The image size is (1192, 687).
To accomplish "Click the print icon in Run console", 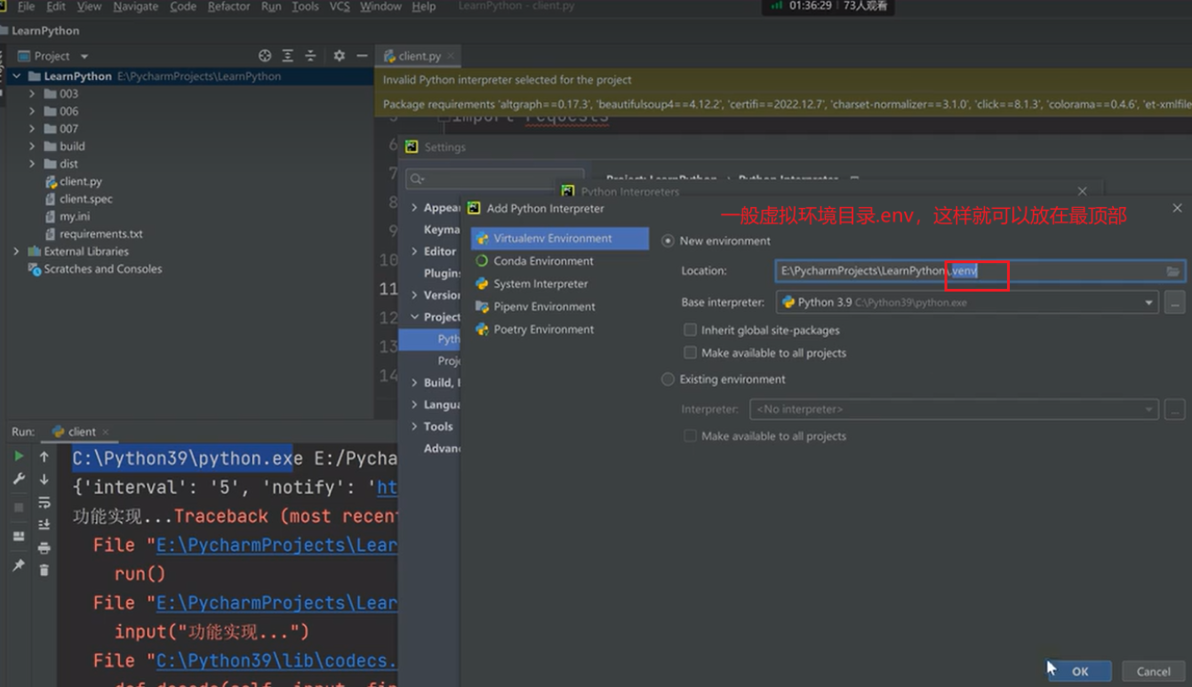I will [x=44, y=547].
